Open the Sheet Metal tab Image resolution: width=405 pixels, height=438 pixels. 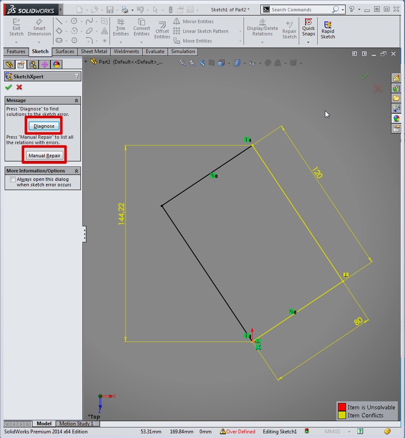pyautogui.click(x=94, y=51)
